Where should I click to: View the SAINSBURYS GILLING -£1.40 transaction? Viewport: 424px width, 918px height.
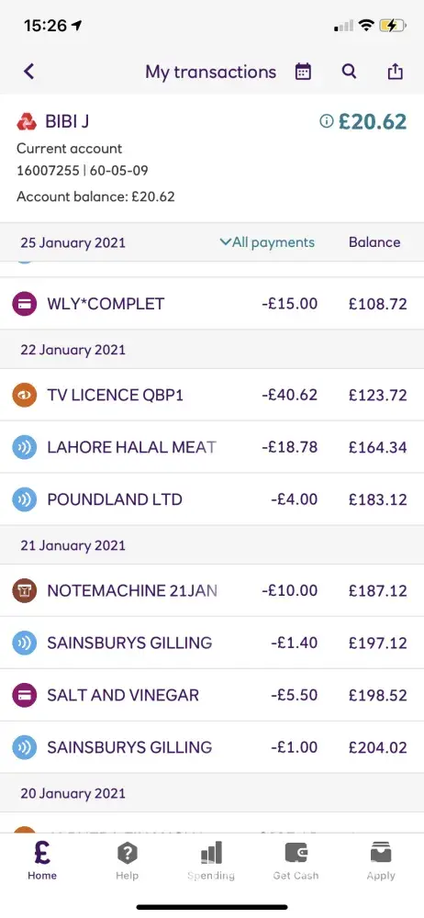tap(212, 643)
